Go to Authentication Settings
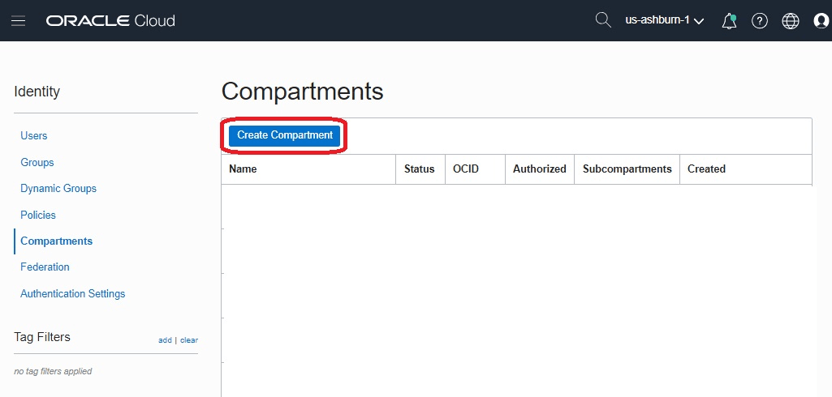This screenshot has width=832, height=397. pyautogui.click(x=73, y=293)
